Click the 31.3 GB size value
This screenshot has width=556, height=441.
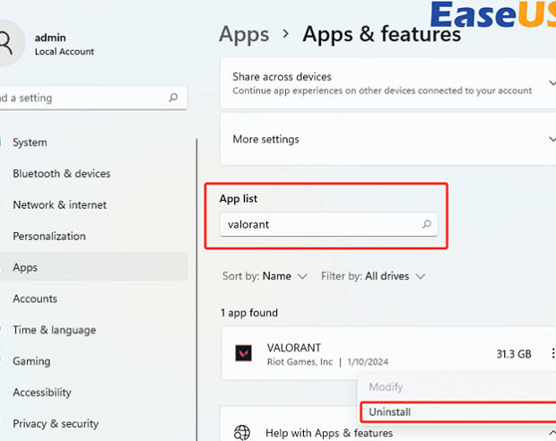(514, 354)
